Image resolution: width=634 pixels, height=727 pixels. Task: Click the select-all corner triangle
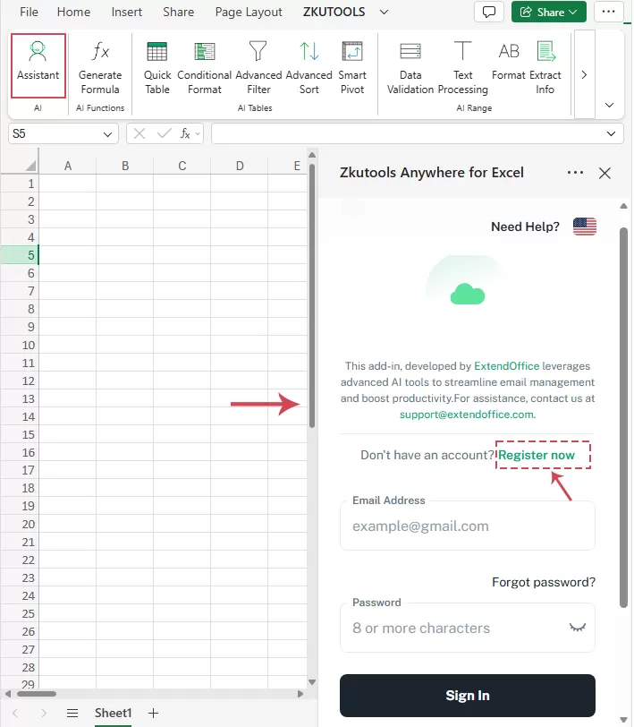point(30,166)
